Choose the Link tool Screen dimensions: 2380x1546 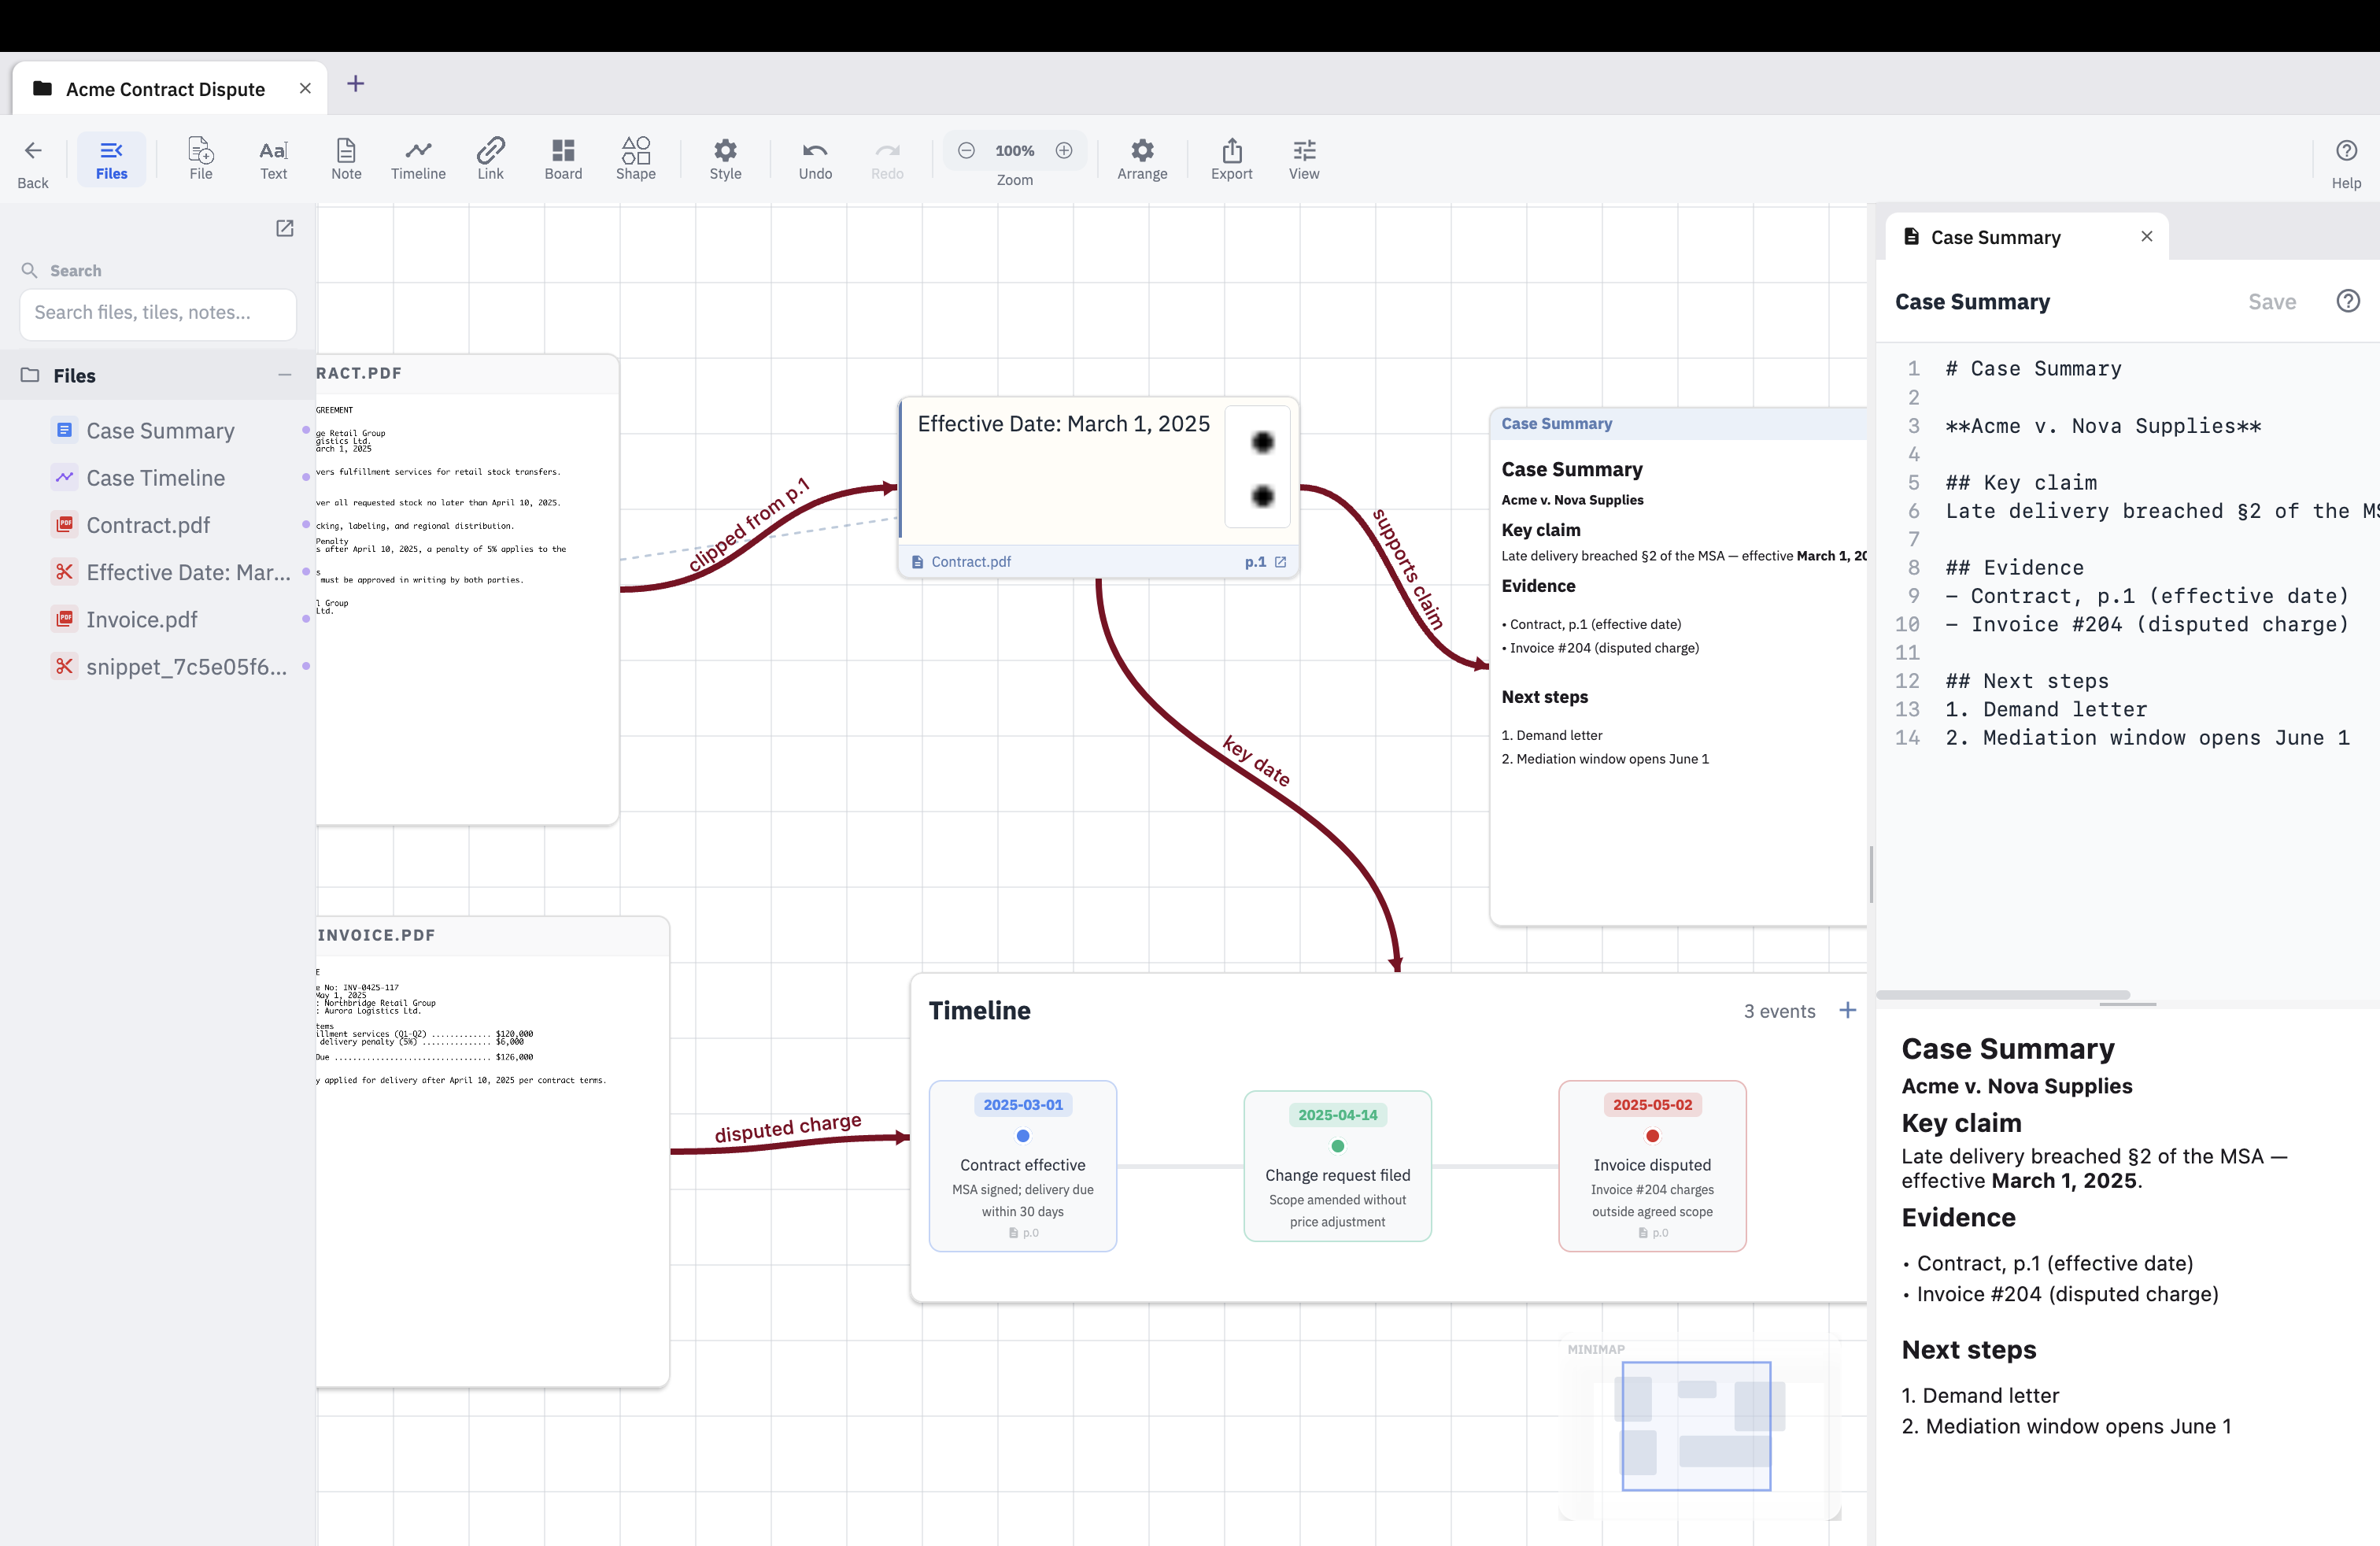(490, 160)
